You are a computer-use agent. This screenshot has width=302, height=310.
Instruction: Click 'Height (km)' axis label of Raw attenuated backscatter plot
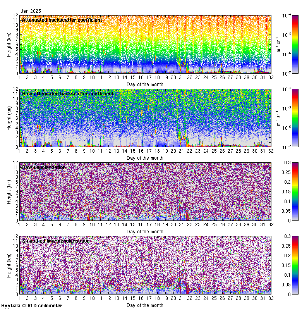pos(9,118)
